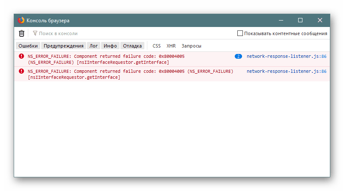Click the Firefox logo in title bar
344x191 pixels.
[21, 20]
